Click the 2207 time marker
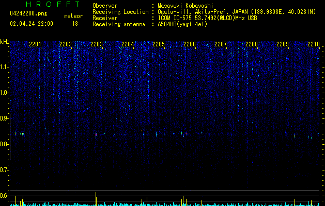The width and height of the screenshot is (325, 206). click(x=221, y=44)
